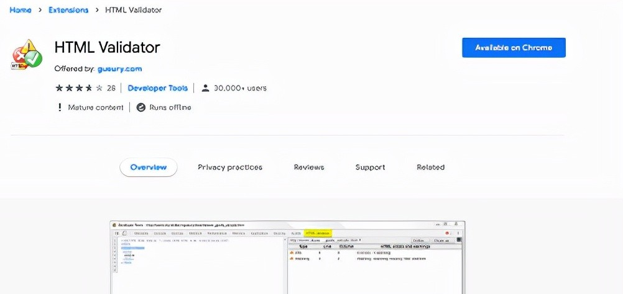The image size is (623, 294).
Task: Open the Related tab
Action: (x=430, y=167)
